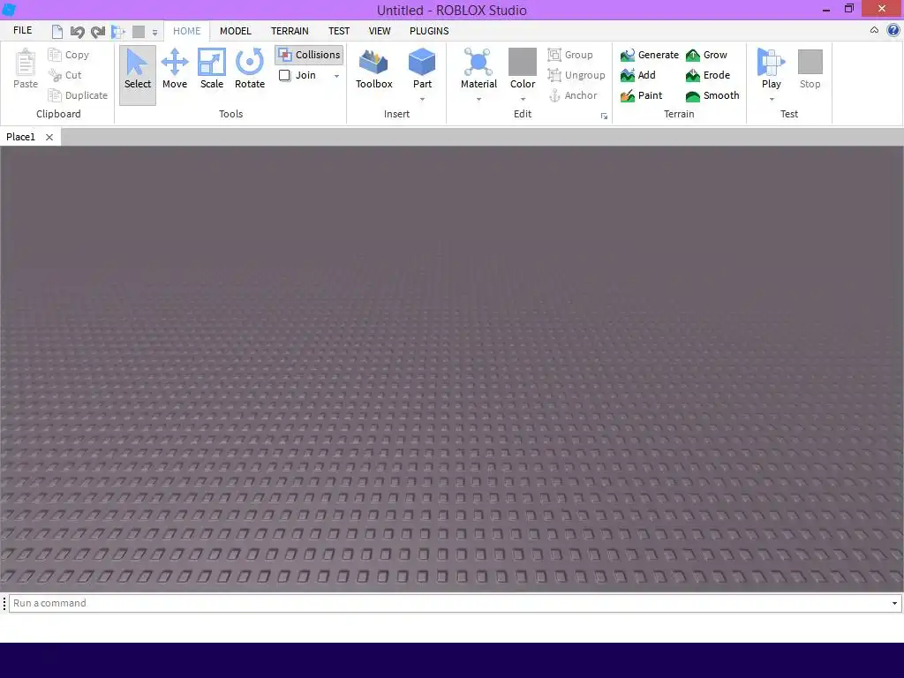Pick the Rotate tool
Viewport: 904px width, 678px height.
tap(250, 69)
